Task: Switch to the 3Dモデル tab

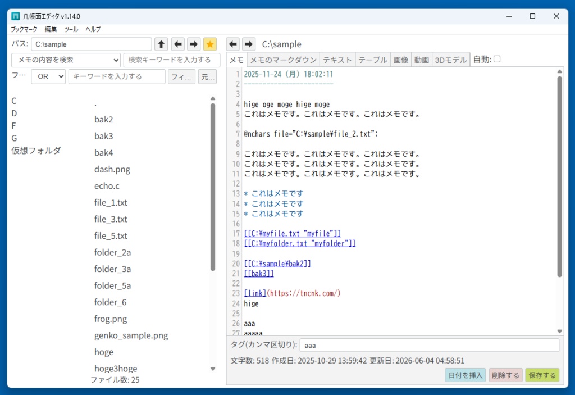Action: click(x=451, y=60)
